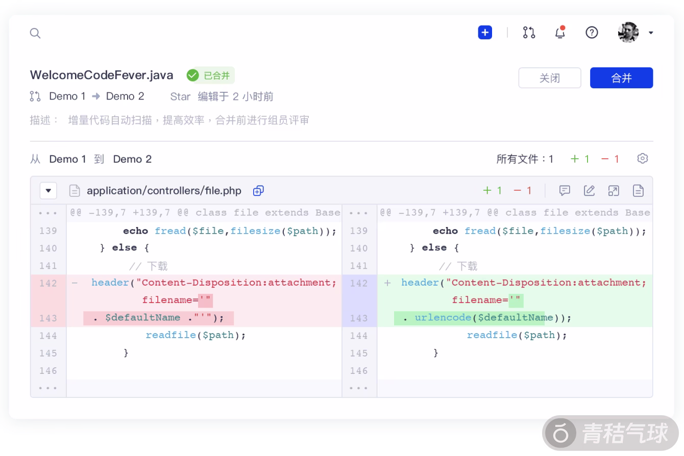The image size is (684, 456).
Task: Click the comment icon in file header
Action: [565, 191]
